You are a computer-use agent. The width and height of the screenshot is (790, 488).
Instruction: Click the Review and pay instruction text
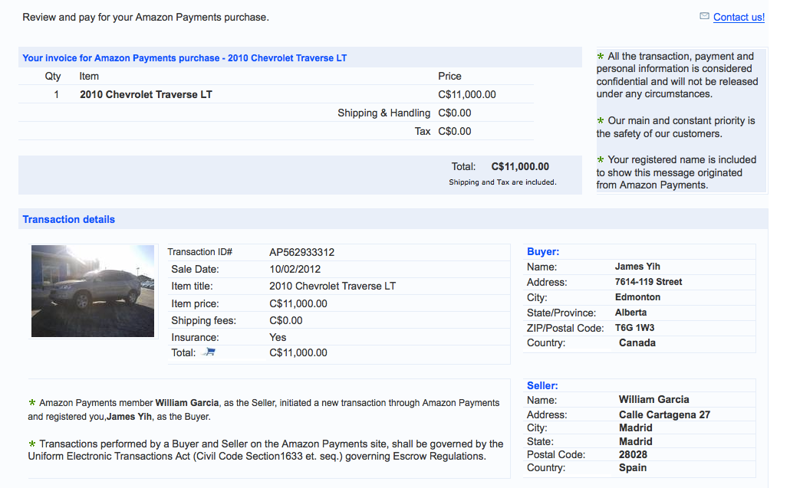pos(146,17)
